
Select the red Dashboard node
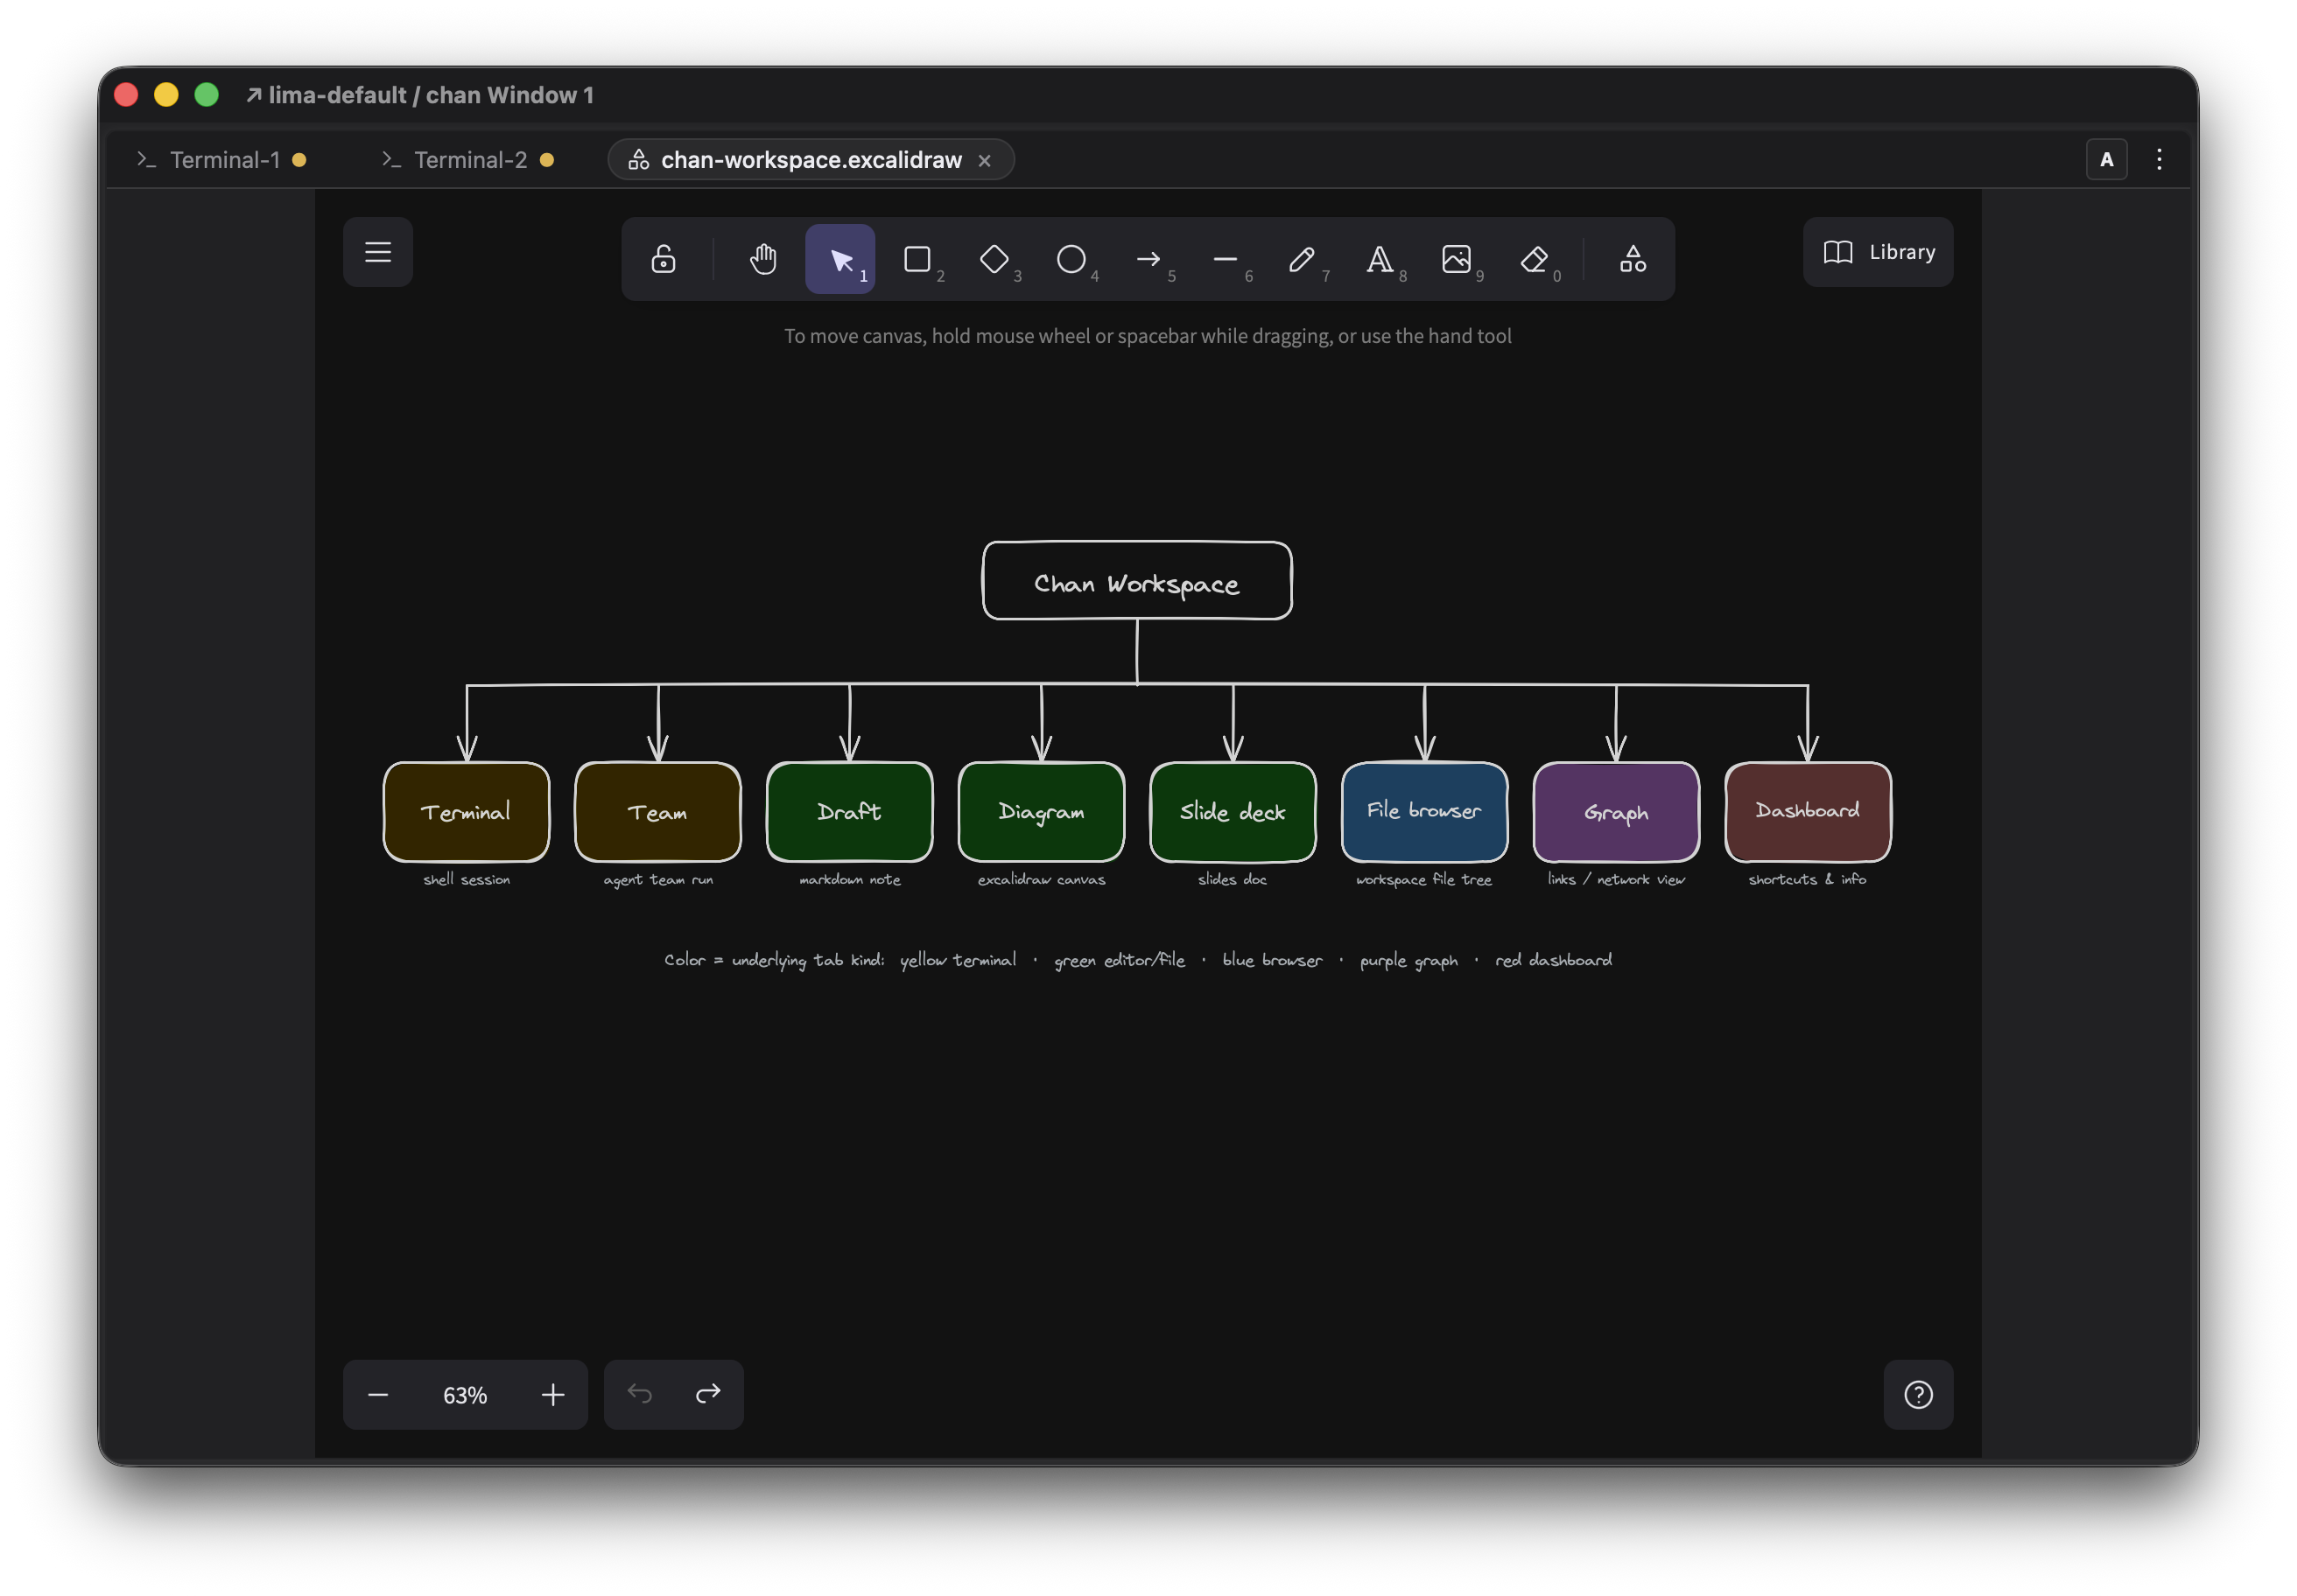click(x=1808, y=811)
